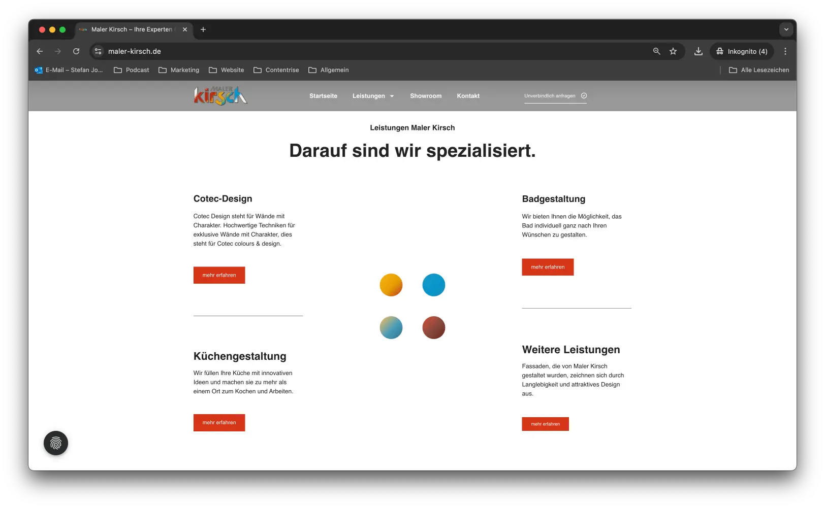Expand the tab search chevron
Viewport: 825px width, 508px height.
click(x=786, y=29)
